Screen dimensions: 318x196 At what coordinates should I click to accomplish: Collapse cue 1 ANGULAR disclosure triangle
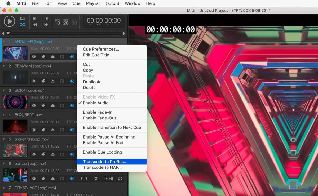4,42
